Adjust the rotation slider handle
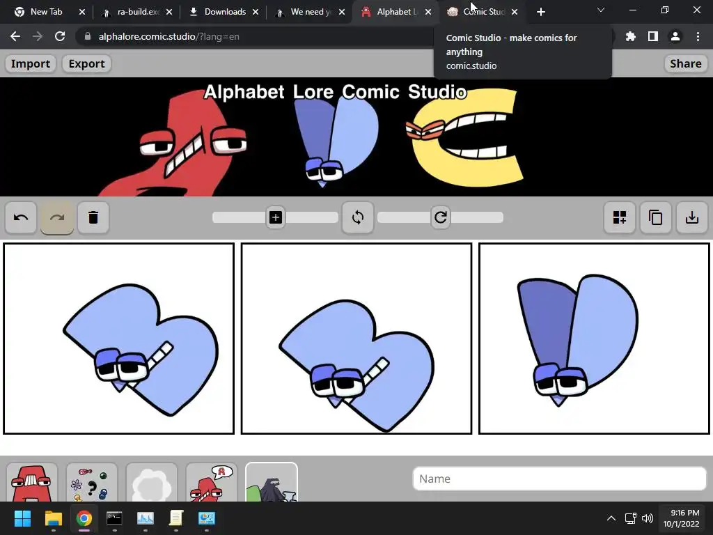Screen dimensions: 713x535 (x=441, y=217)
